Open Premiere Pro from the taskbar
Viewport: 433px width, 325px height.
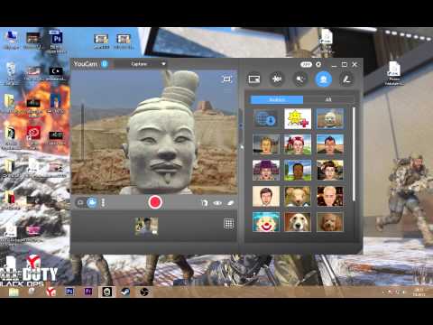tap(88, 292)
